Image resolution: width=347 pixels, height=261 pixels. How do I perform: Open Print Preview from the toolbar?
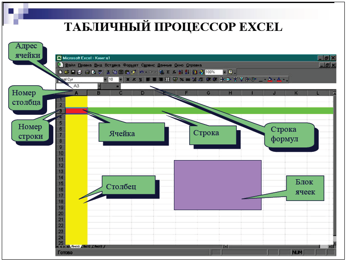[93, 72]
